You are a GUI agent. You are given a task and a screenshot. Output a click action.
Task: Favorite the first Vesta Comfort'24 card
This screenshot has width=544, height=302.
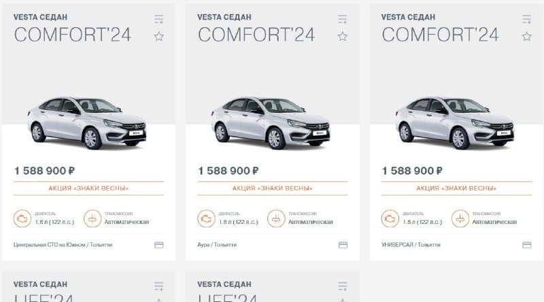tap(159, 37)
